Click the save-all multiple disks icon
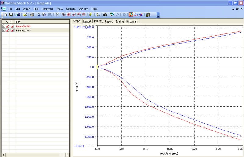 18,15
